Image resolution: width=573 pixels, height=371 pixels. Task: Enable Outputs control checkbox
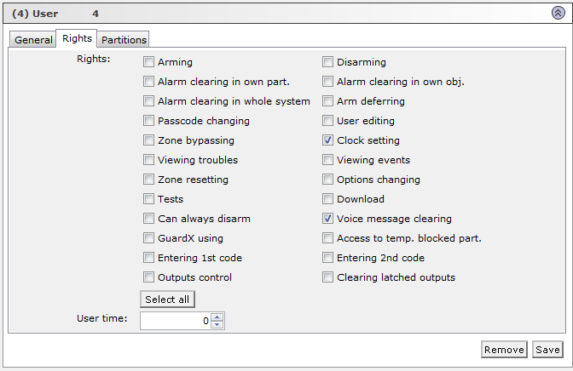click(149, 277)
